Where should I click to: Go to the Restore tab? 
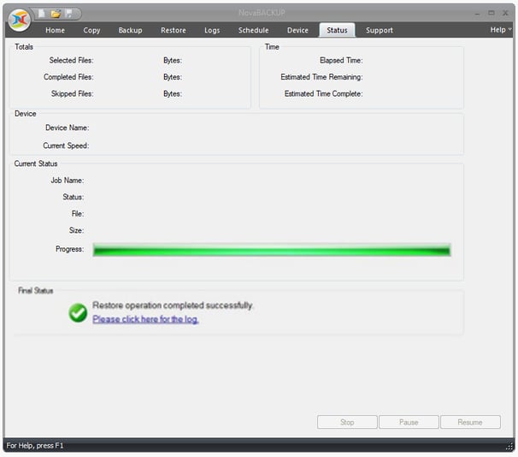(x=174, y=30)
